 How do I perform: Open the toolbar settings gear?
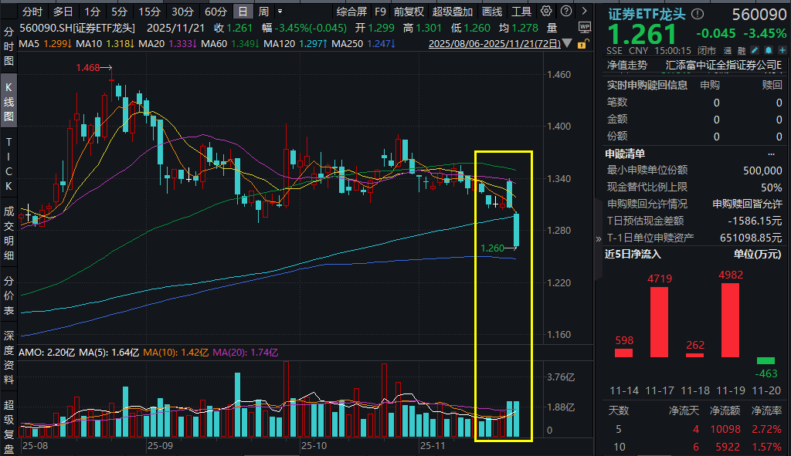[x=545, y=11]
